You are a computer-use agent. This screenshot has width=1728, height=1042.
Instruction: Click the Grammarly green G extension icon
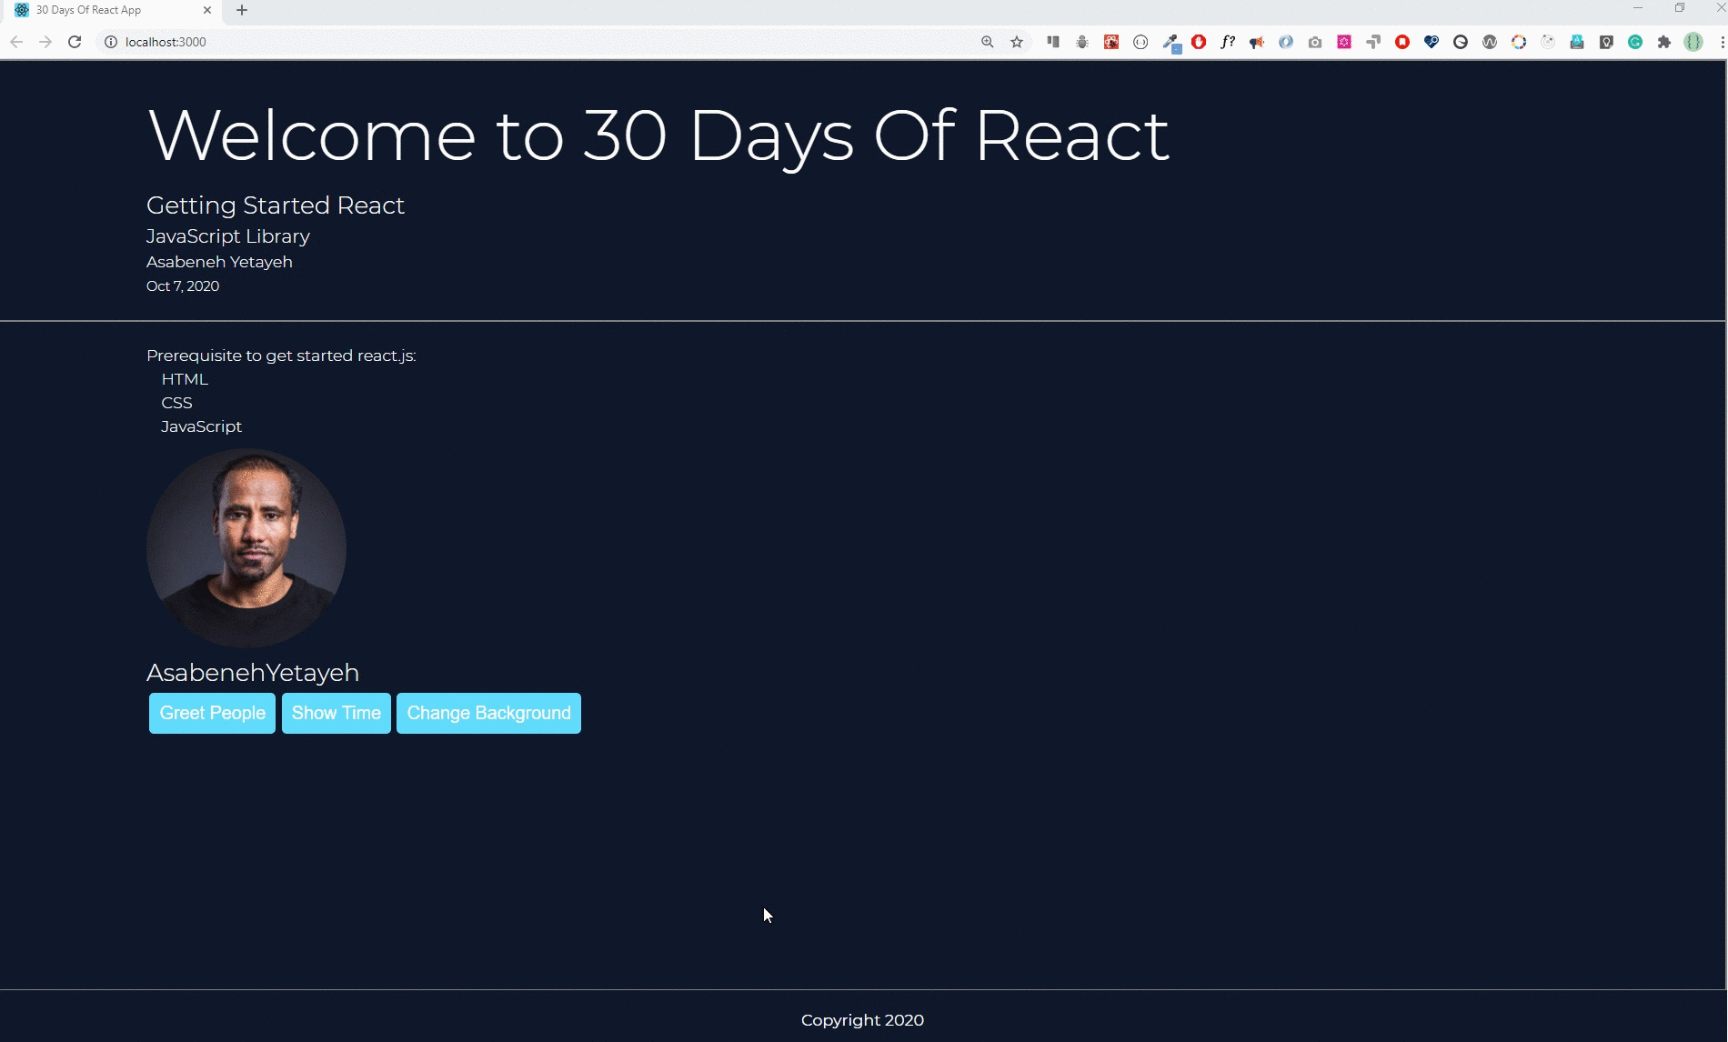pos(1635,42)
